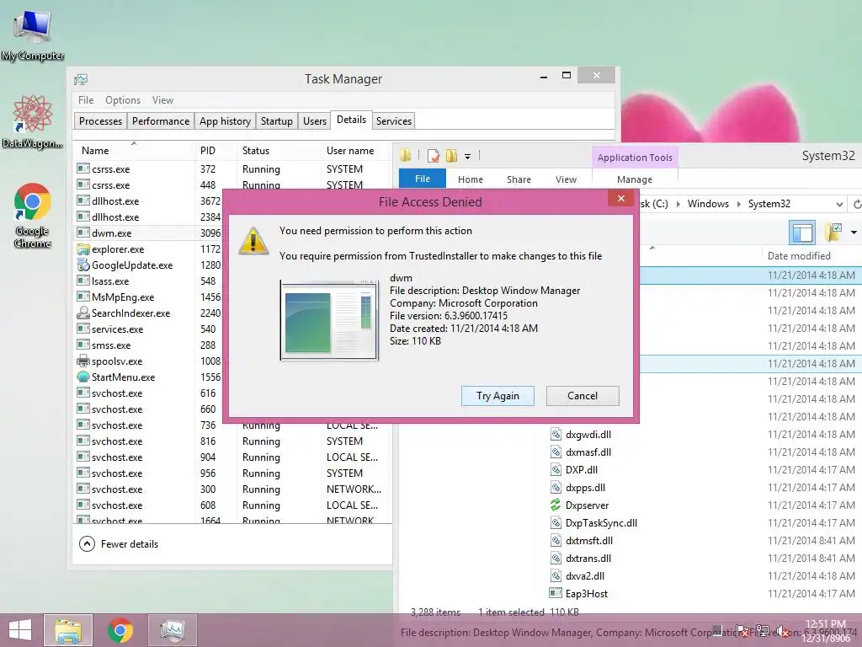This screenshot has height=647, width=862.
Task: Click New folder icon in Explorer quick access toolbar
Action: pyautogui.click(x=451, y=156)
